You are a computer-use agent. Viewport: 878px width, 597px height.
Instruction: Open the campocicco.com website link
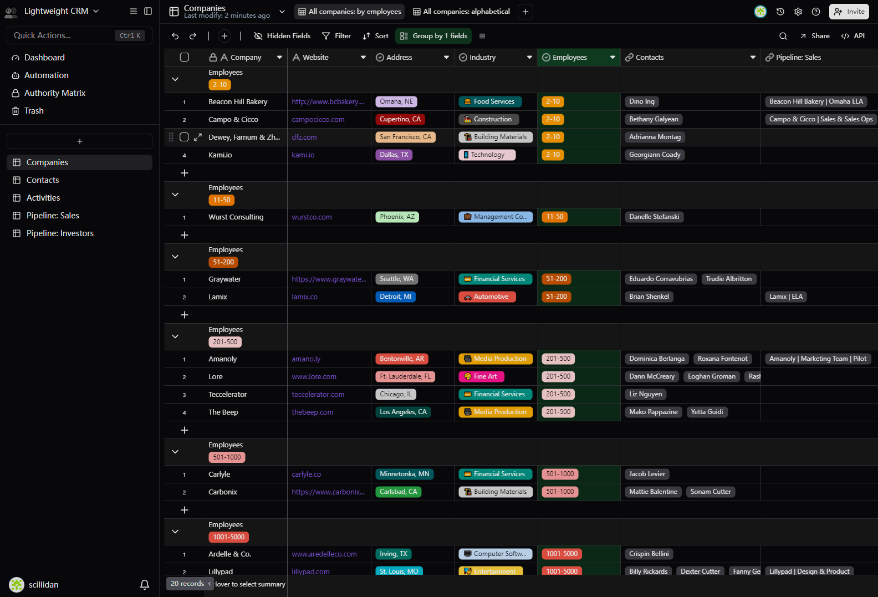318,120
